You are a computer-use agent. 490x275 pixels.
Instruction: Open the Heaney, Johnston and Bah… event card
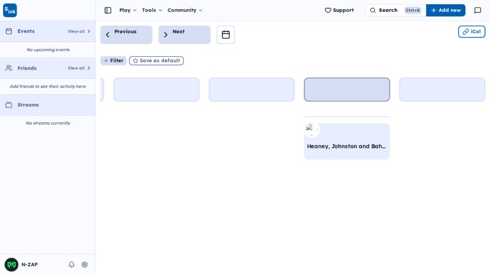coord(347,141)
